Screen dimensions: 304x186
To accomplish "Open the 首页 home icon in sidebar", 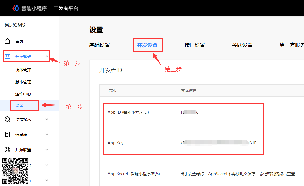I will 8,41.
